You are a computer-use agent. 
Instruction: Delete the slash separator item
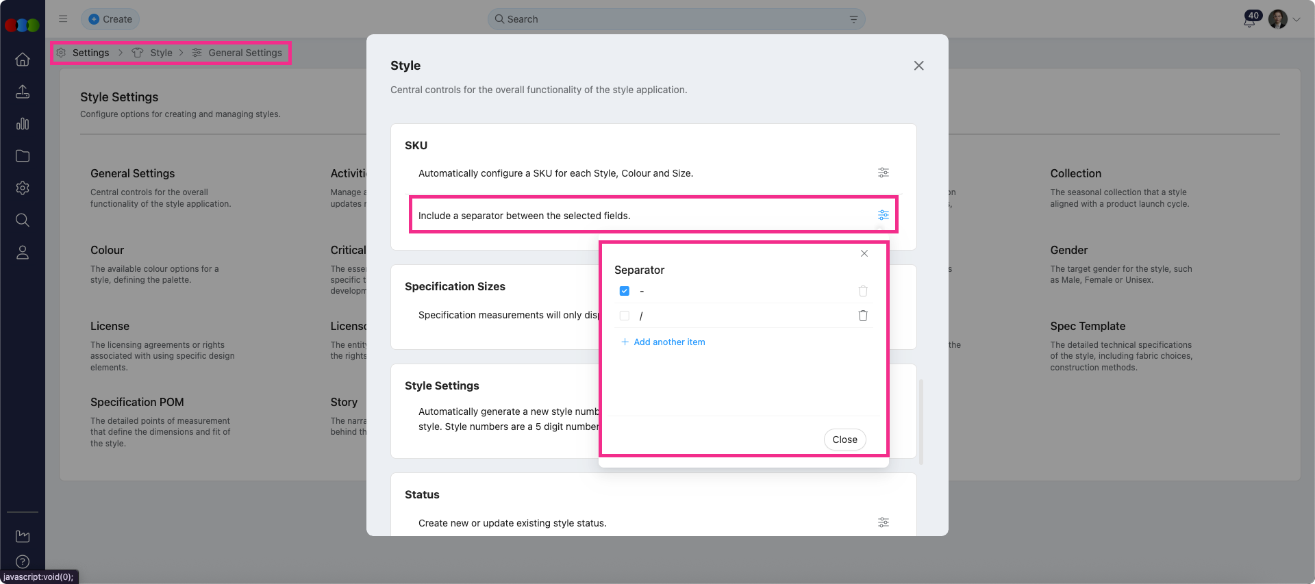point(863,316)
